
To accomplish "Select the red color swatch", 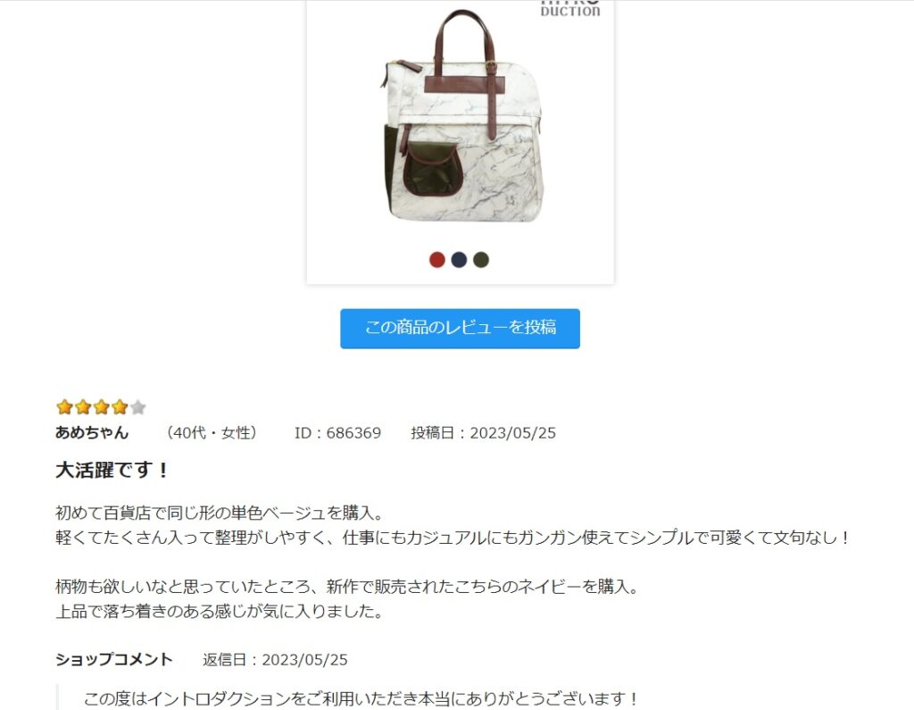I will click(x=437, y=260).
